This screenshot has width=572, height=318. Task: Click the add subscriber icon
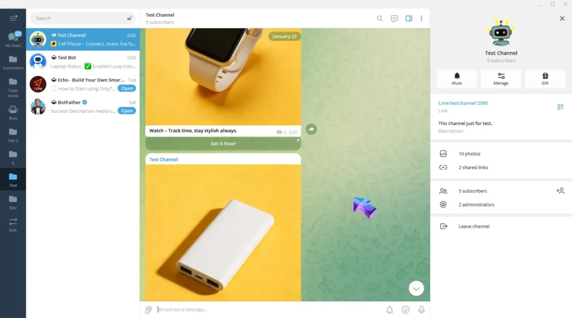click(560, 191)
